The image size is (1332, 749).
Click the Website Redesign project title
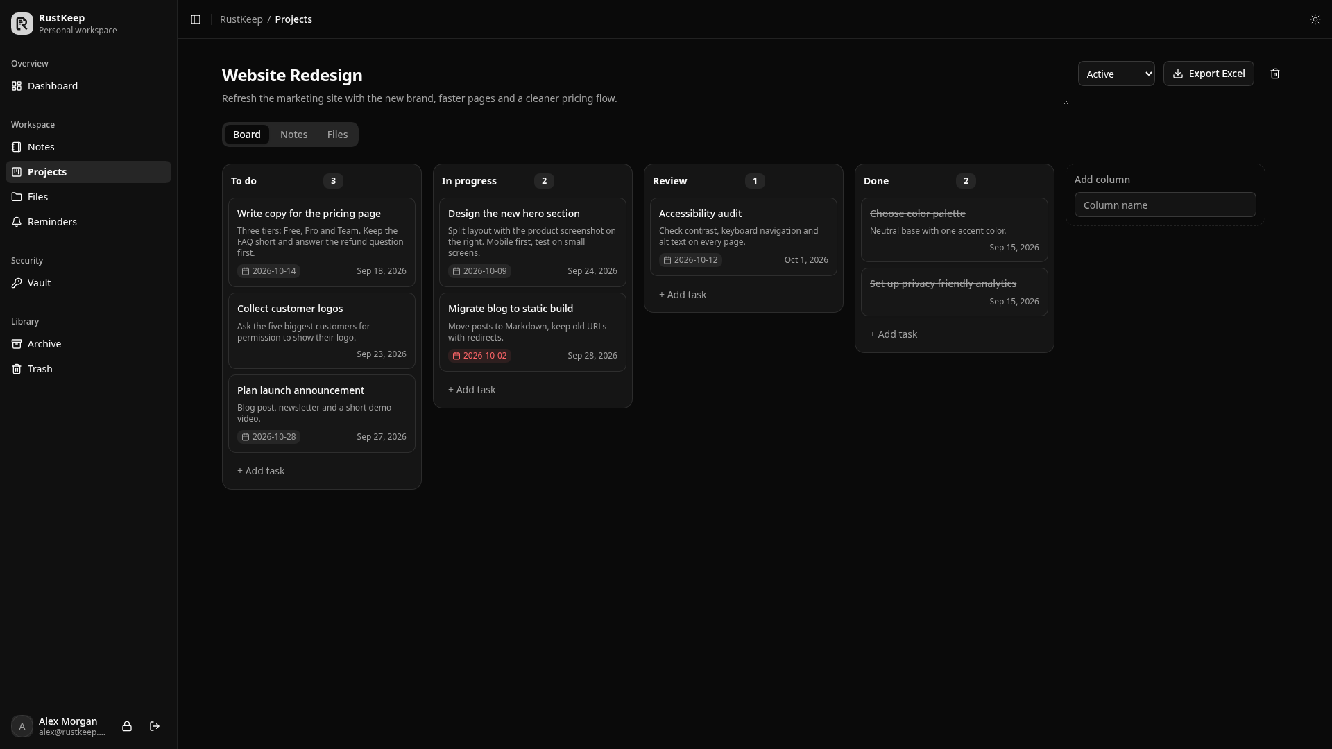point(292,75)
